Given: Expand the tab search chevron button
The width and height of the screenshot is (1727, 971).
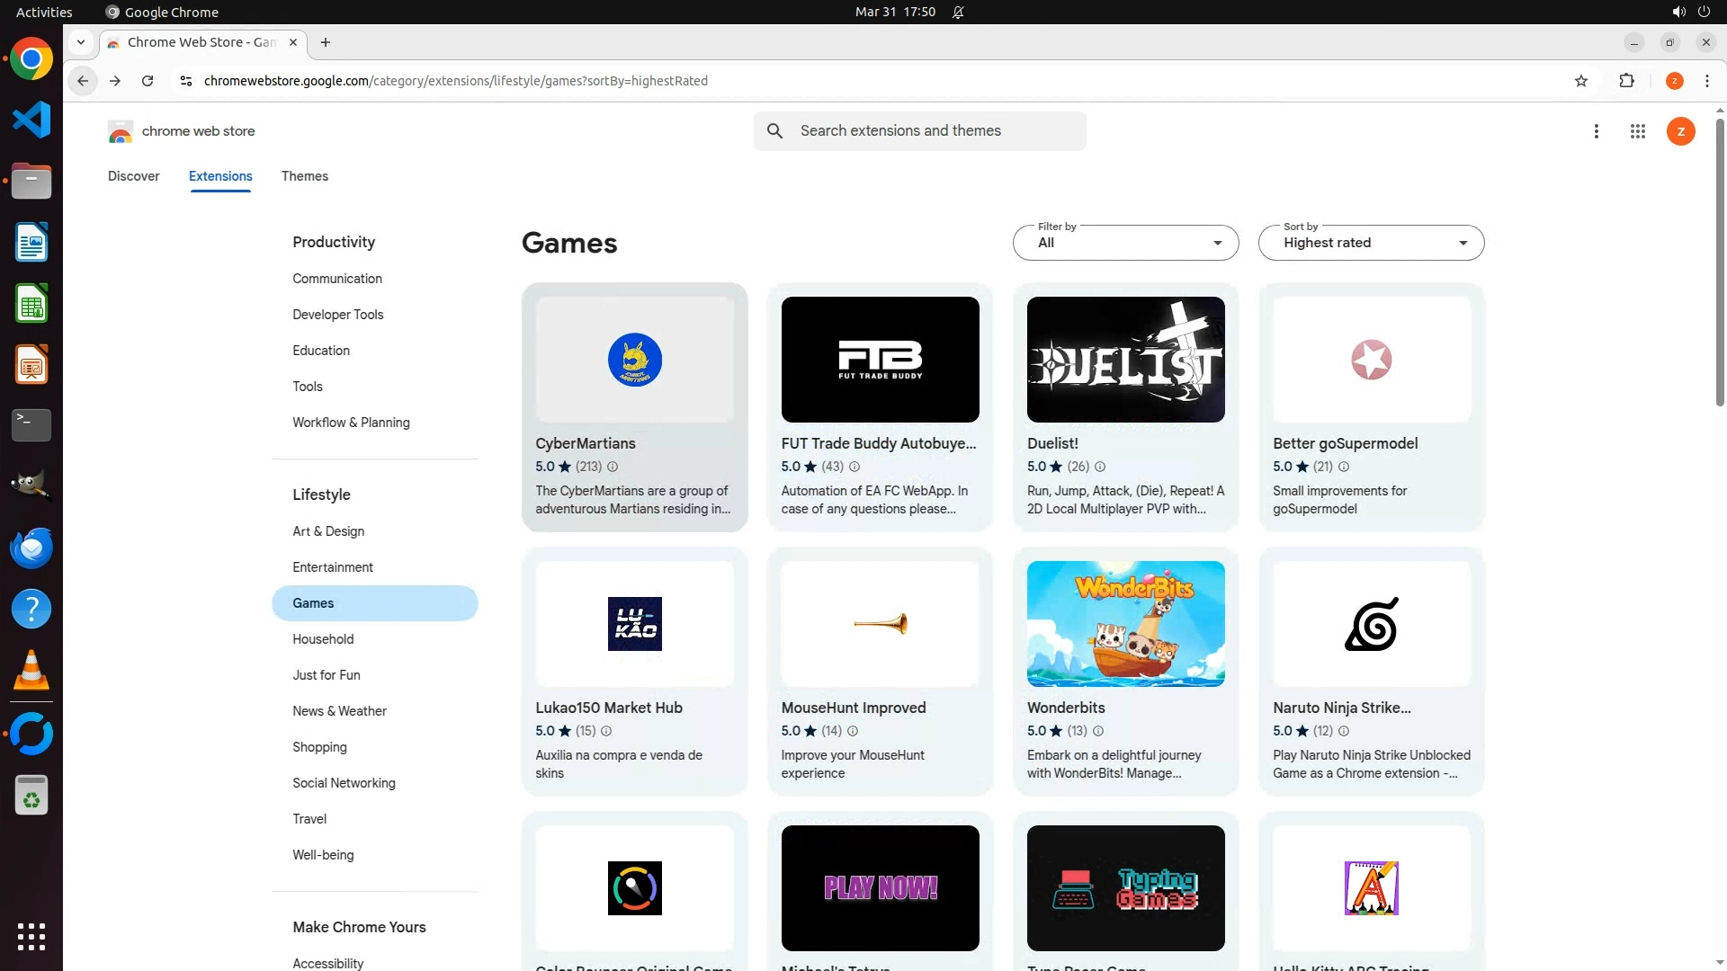Looking at the screenshot, I should click(81, 42).
